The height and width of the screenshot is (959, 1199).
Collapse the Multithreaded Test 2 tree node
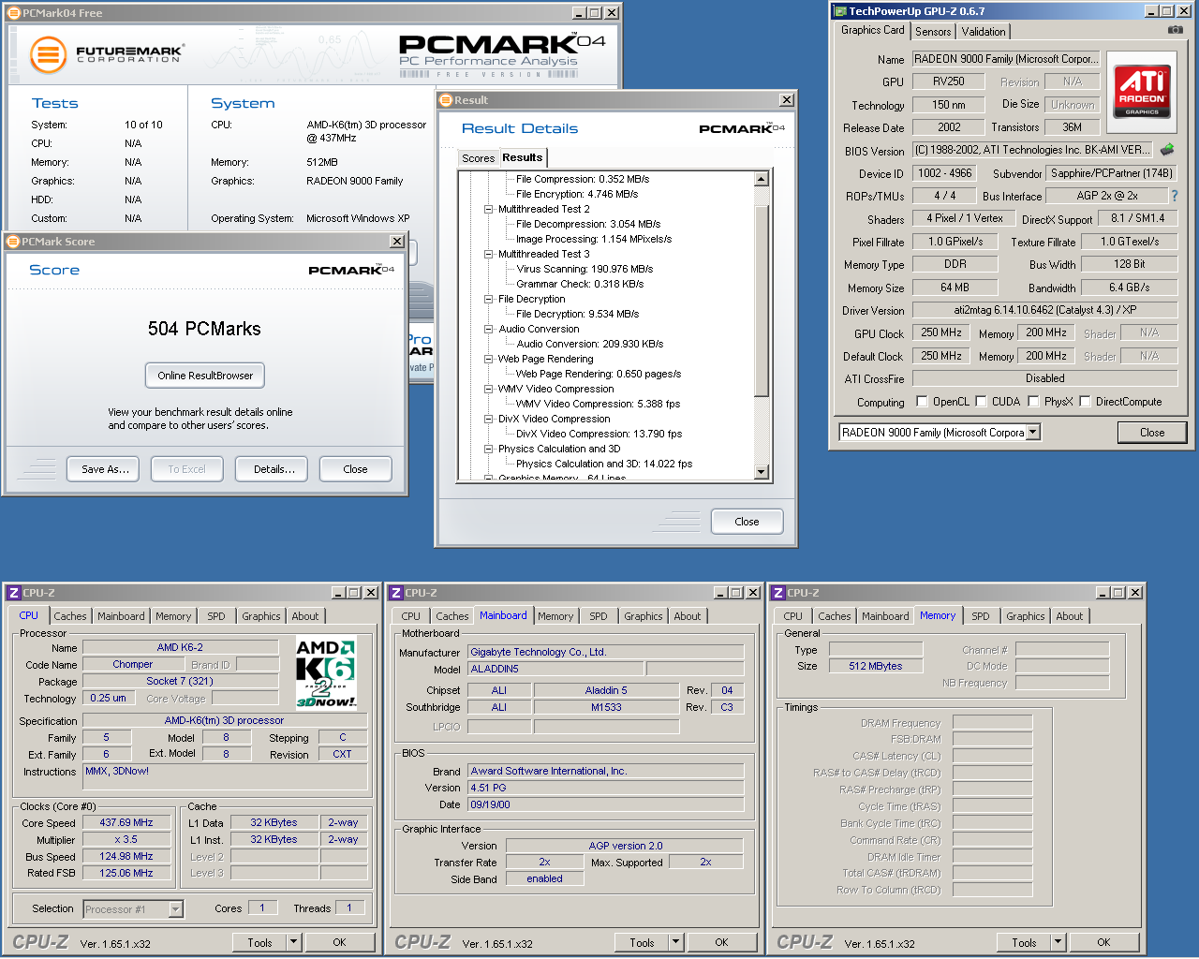488,209
